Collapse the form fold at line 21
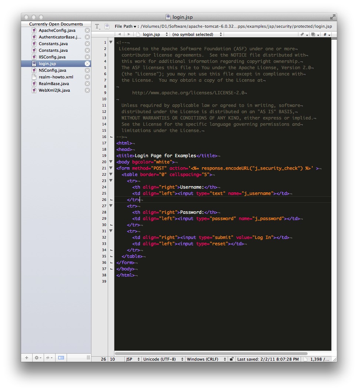This screenshot has width=358, height=391. (x=111, y=168)
